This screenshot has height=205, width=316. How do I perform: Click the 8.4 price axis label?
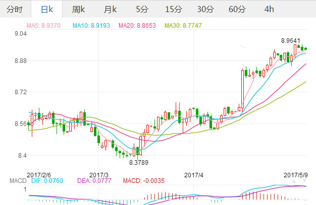click(x=22, y=155)
